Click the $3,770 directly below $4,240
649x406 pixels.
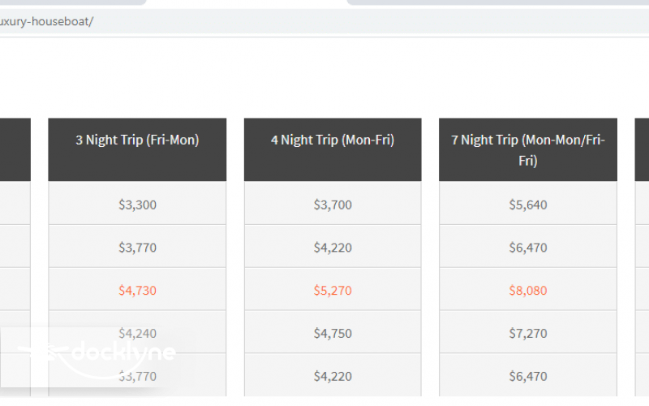pos(137,376)
